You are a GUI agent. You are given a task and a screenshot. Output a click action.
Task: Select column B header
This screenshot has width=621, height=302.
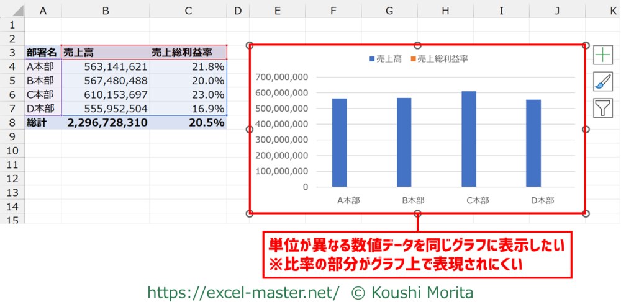[x=106, y=9]
